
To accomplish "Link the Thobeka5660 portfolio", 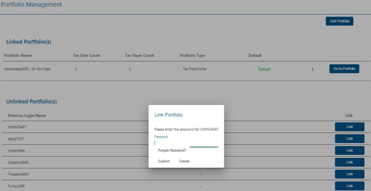I will 350,174.
